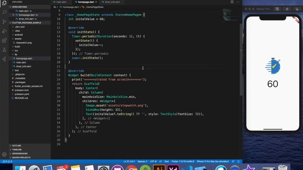The height and width of the screenshot is (170, 303).
Task: Switch to the timer_info.dart editor tab
Action: [112, 2]
